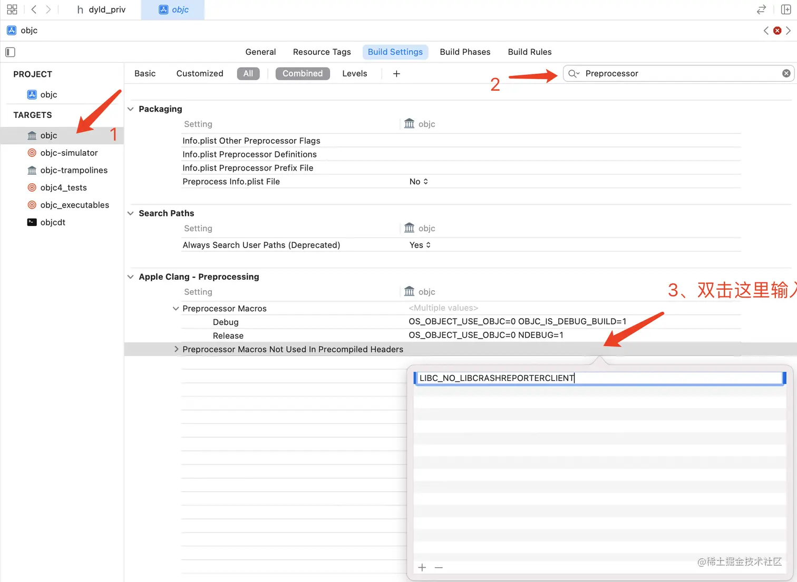This screenshot has width=797, height=582.
Task: Select the objc4_tests target
Action: click(x=62, y=188)
